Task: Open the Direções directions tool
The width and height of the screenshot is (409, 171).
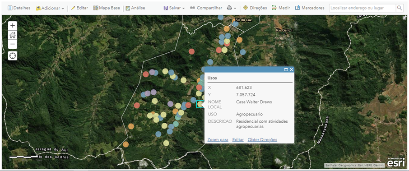Action: (x=255, y=8)
